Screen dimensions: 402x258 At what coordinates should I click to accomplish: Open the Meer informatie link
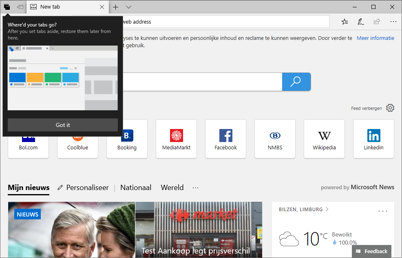click(375, 38)
